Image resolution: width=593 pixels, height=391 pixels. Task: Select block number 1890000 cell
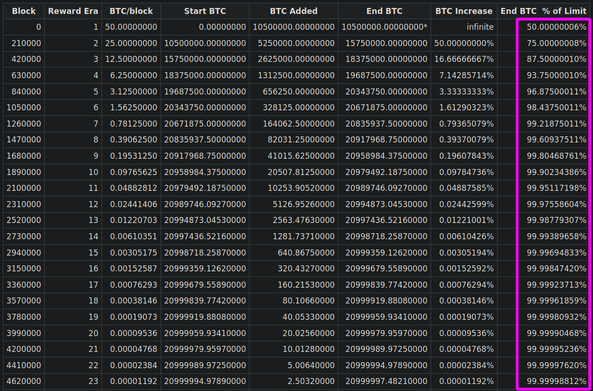[x=24, y=172]
